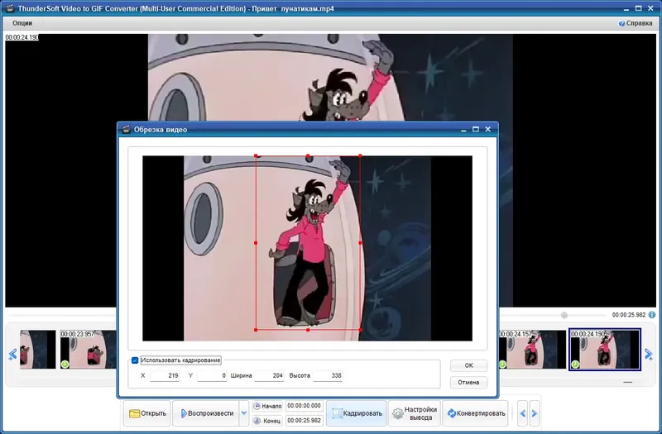Click the end time field beside Конец
662x434 pixels.
pos(304,421)
